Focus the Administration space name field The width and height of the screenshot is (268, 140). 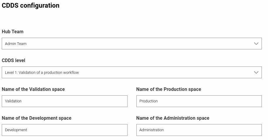[x=199, y=130]
